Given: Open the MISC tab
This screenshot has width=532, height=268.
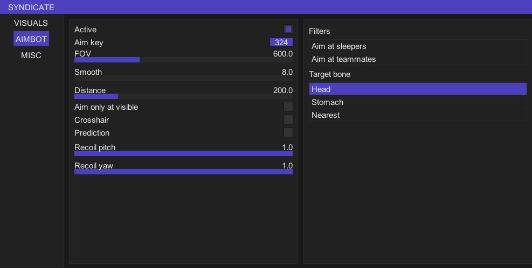Looking at the screenshot, I should [x=31, y=55].
